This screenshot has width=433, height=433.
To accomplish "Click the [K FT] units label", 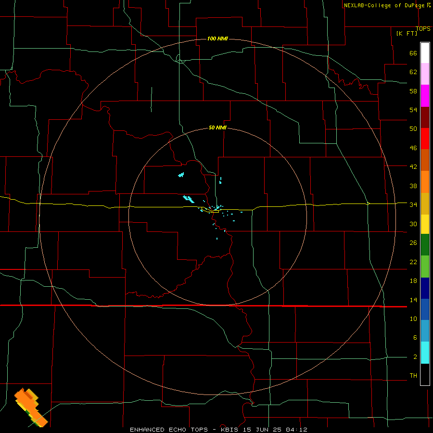I will [407, 33].
